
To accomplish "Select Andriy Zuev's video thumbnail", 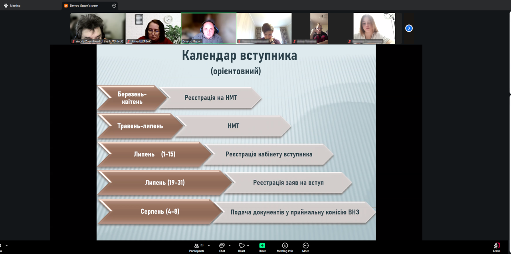I will (x=98, y=28).
